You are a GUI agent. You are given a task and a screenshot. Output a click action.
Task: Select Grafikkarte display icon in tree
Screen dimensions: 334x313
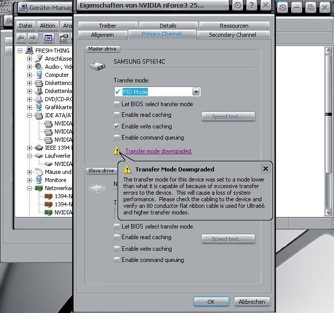pyautogui.click(x=39, y=107)
